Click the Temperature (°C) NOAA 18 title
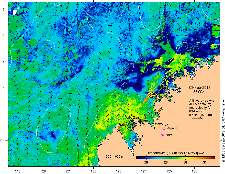Screen dimensions: 225x174 tap(175, 153)
